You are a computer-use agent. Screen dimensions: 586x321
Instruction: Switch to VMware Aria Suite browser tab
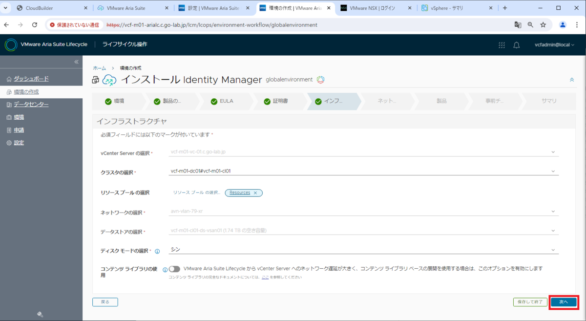point(133,8)
